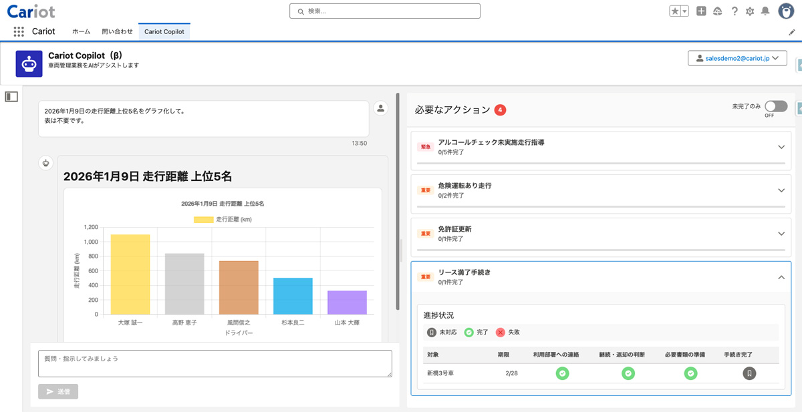Image resolution: width=802 pixels, height=412 pixels.
Task: Open the setup gear icon
Action: click(750, 11)
